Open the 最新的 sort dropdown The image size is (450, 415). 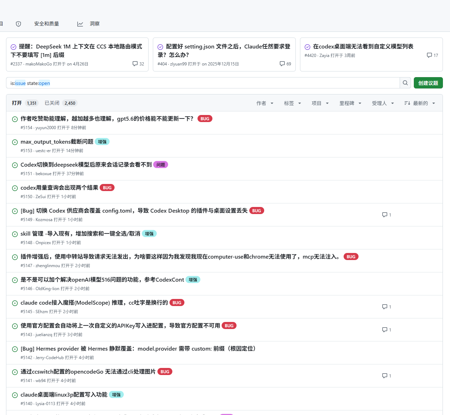[x=420, y=103]
